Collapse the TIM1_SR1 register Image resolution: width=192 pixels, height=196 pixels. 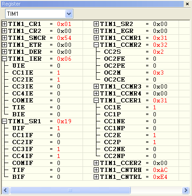(x=4, y=121)
